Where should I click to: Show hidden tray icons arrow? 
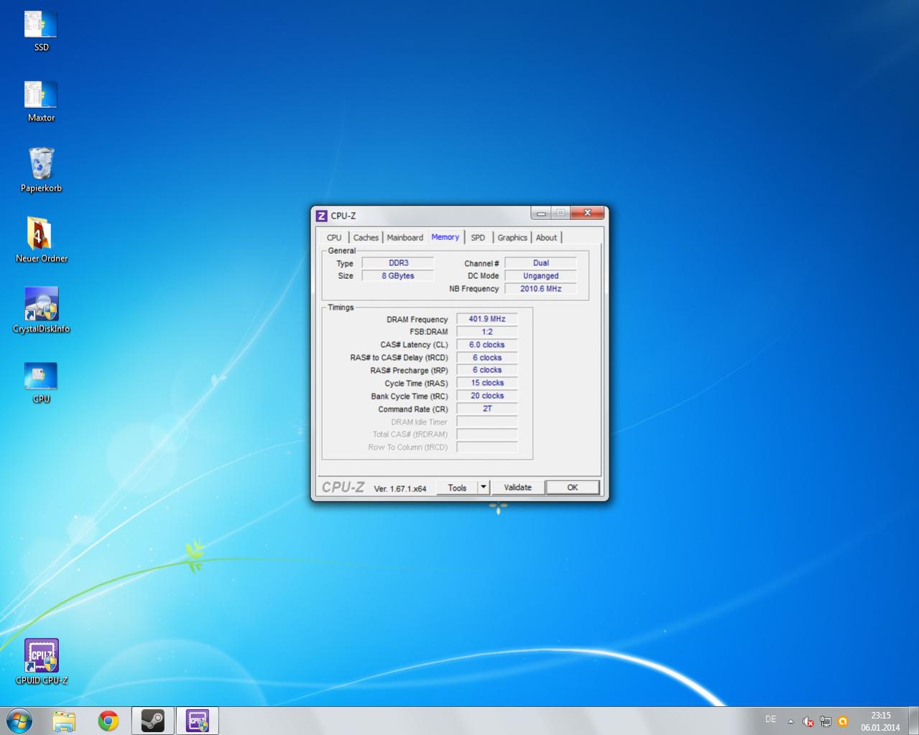tap(790, 721)
